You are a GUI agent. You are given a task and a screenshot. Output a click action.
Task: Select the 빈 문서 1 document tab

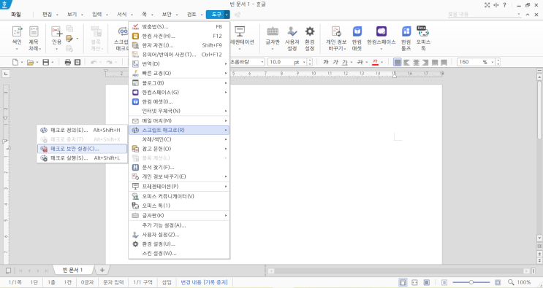click(x=72, y=270)
